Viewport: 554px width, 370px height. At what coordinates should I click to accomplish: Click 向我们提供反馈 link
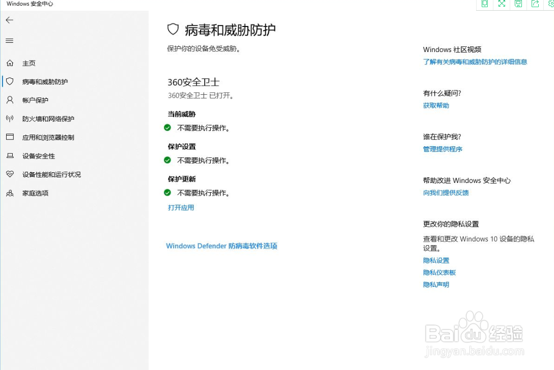pyautogui.click(x=446, y=193)
